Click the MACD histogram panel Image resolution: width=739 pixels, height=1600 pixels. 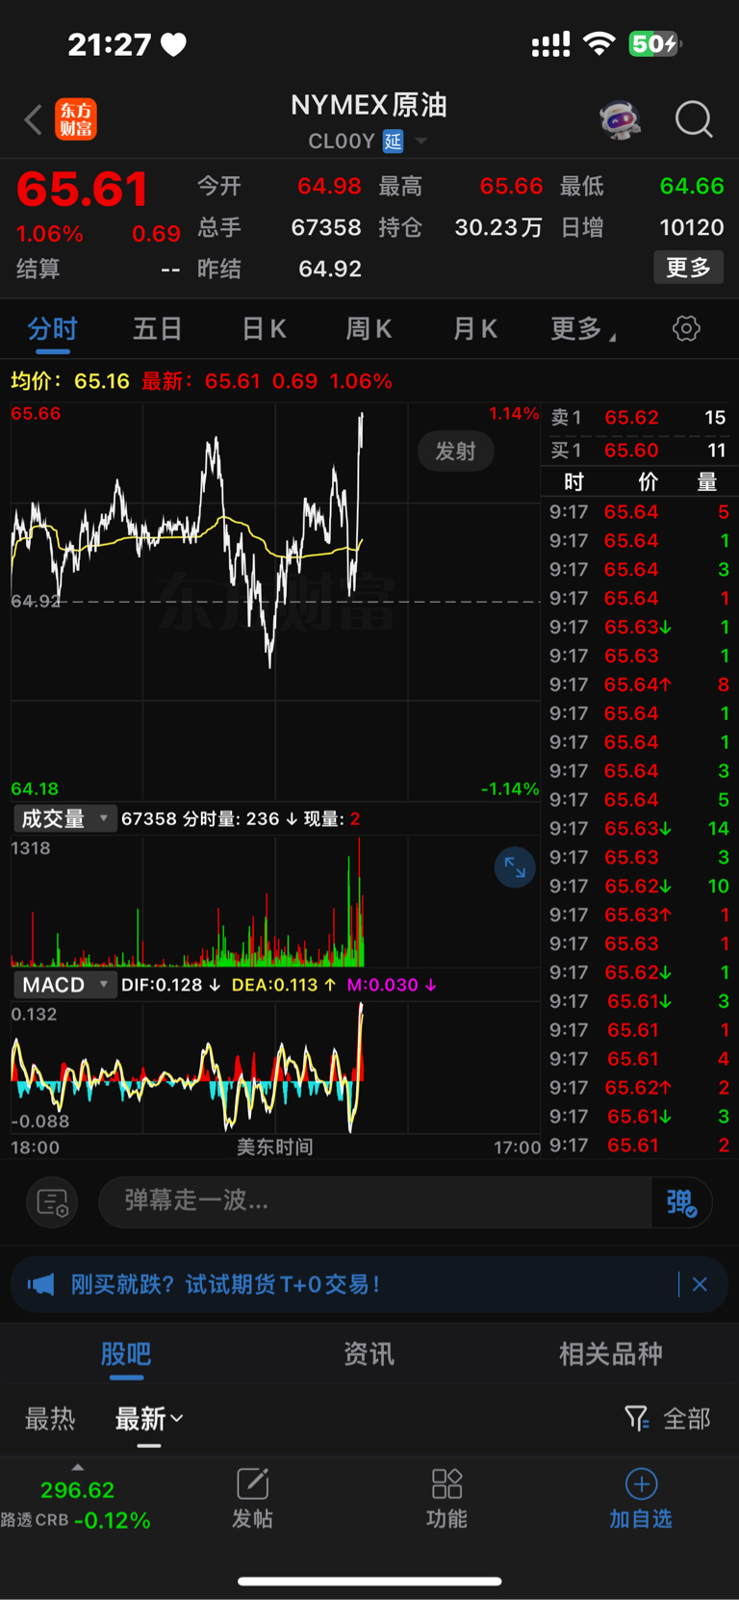pos(275,1068)
